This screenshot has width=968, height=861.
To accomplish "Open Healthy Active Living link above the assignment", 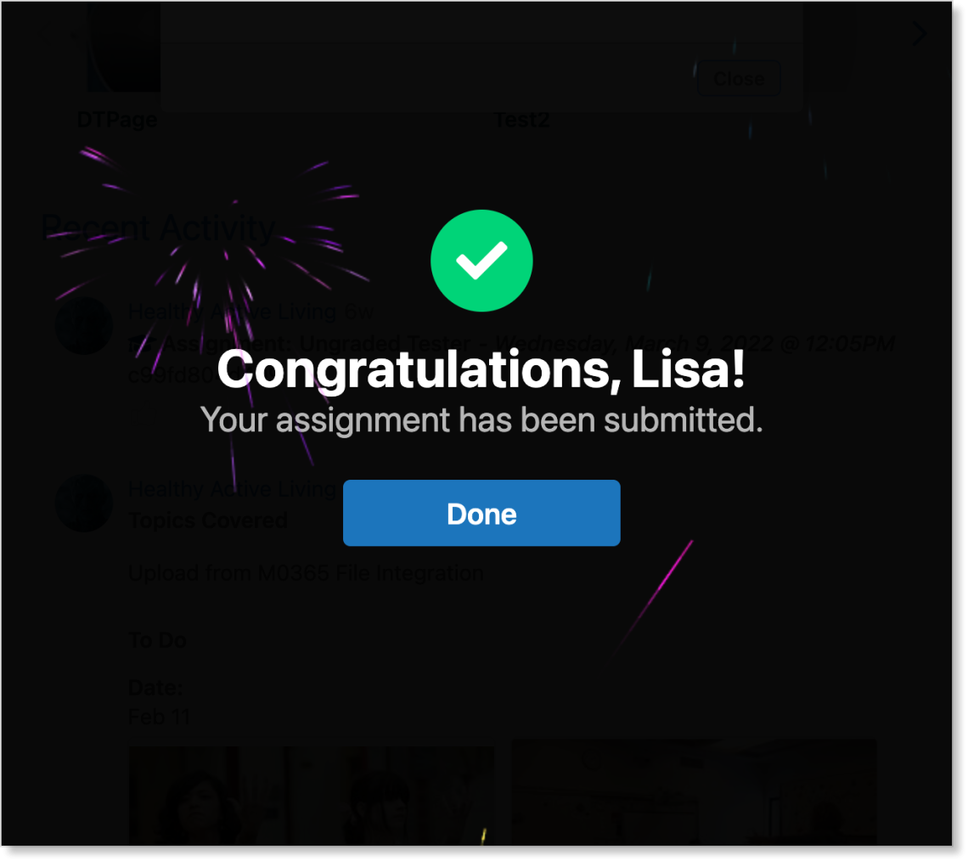I will click(233, 312).
